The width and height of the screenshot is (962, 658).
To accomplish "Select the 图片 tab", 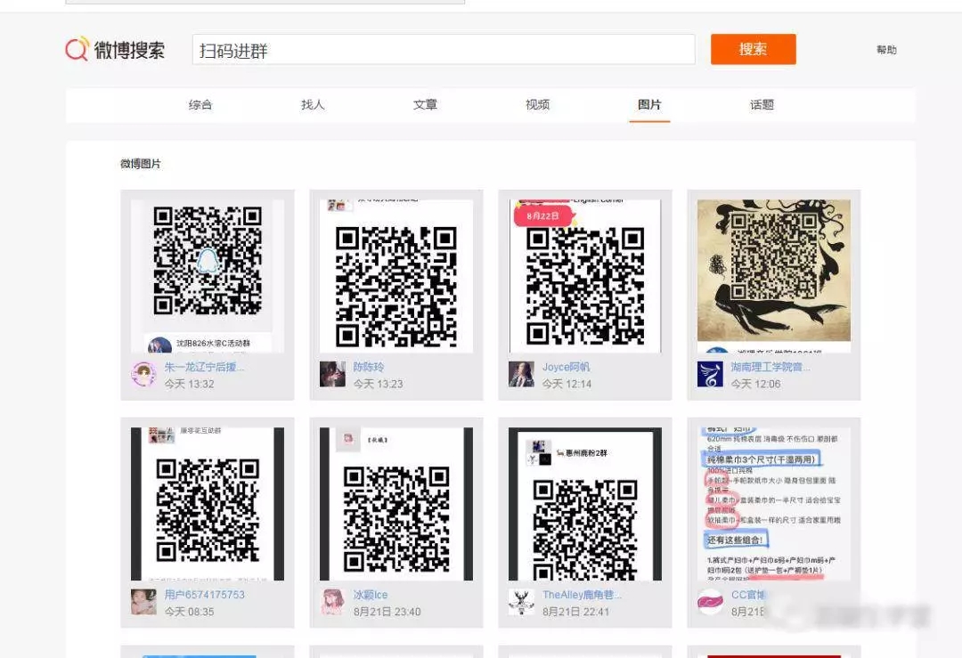I will coord(649,105).
